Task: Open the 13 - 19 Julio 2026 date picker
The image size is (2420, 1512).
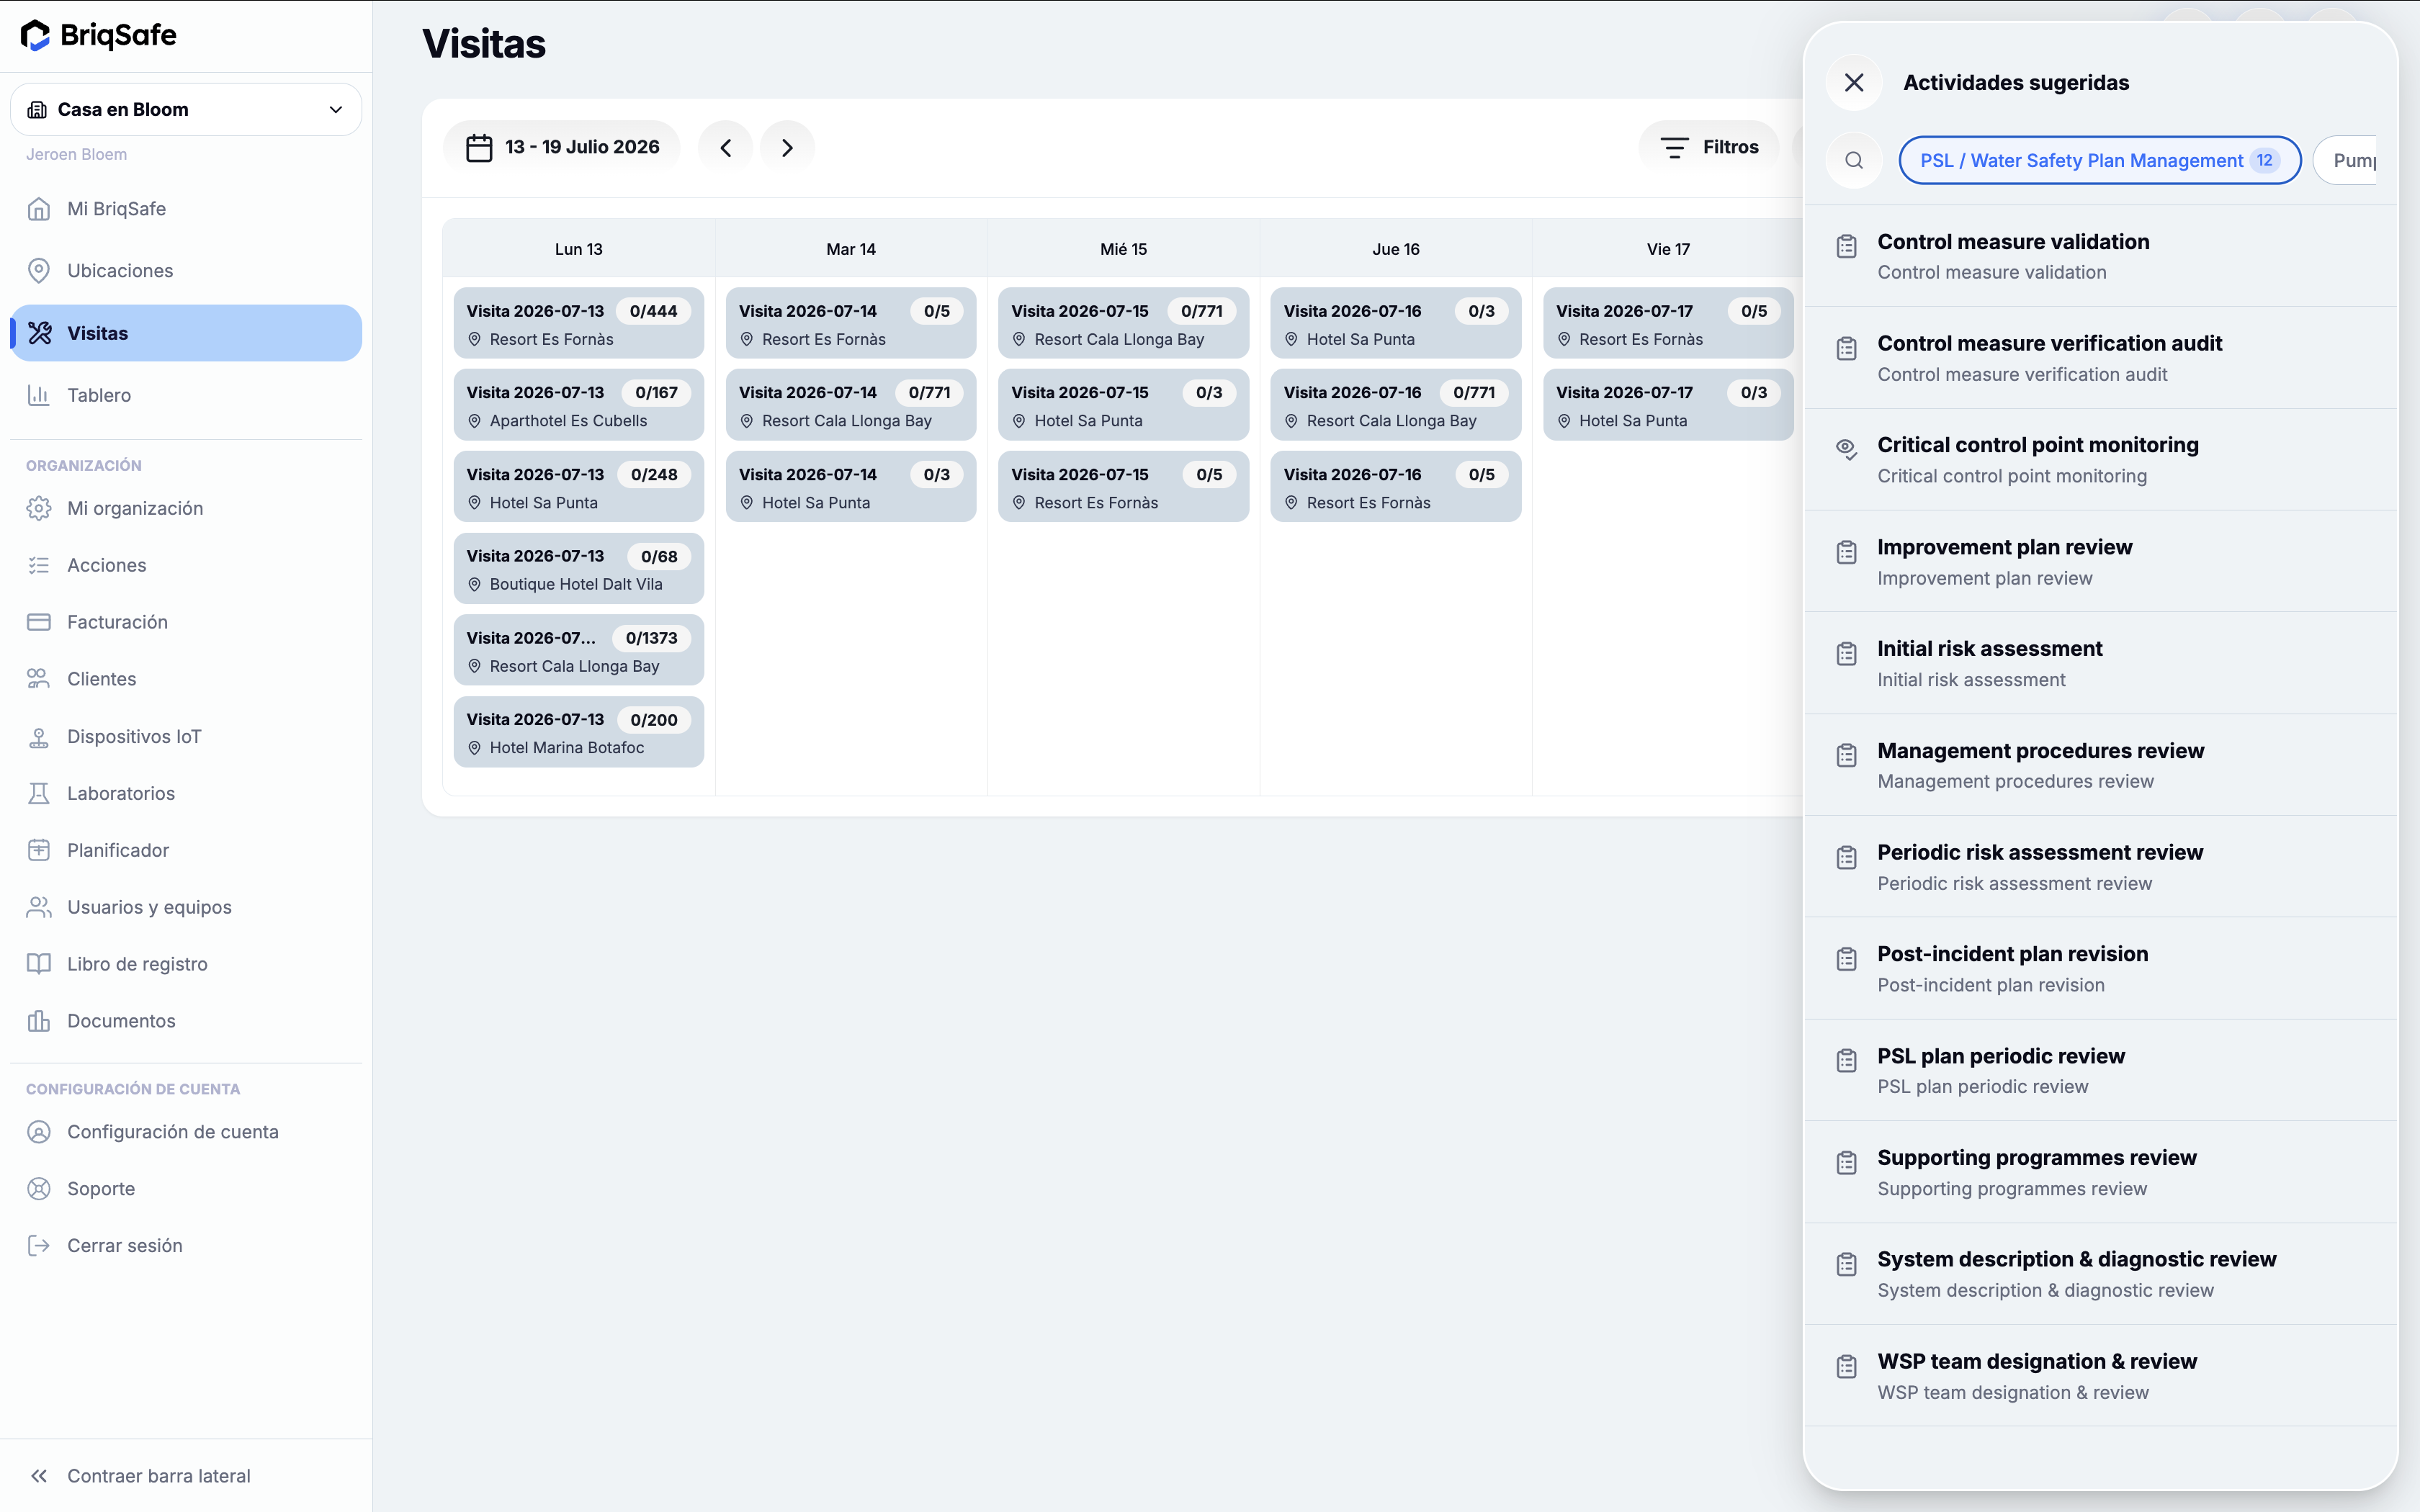Action: pos(562,147)
